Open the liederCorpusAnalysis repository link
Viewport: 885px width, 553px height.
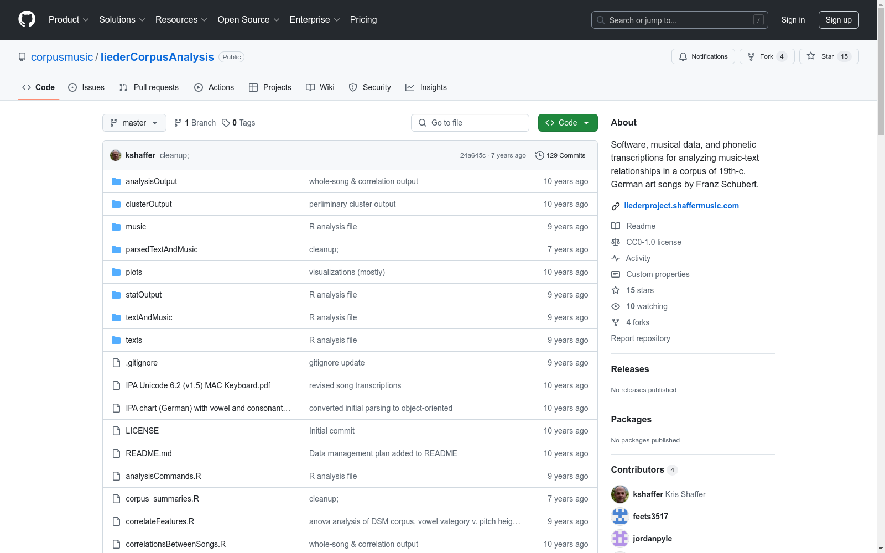pos(157,57)
